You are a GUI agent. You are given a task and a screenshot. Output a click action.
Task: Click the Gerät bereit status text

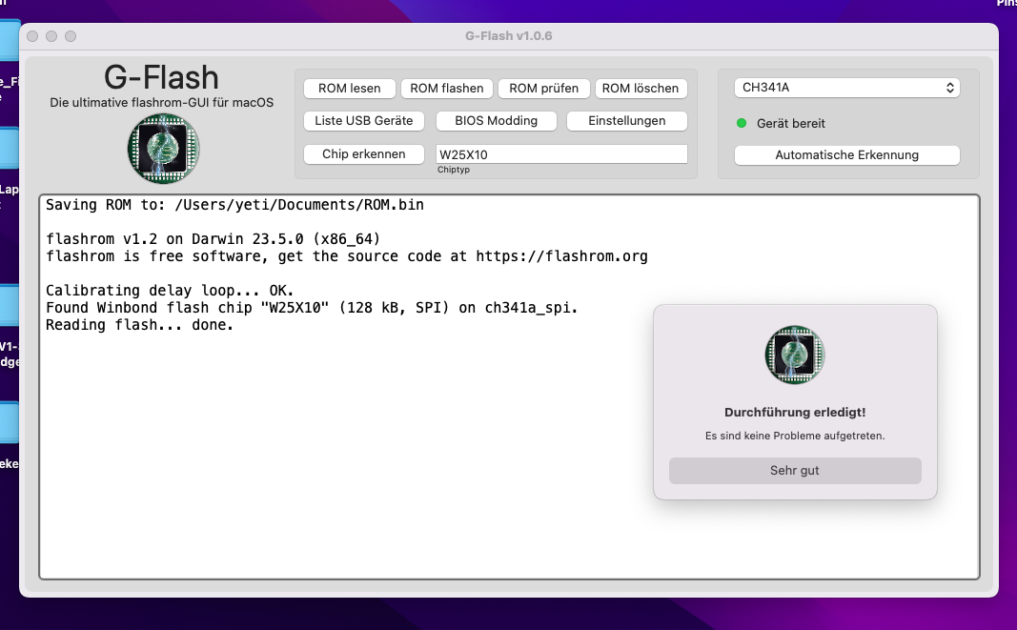[791, 123]
